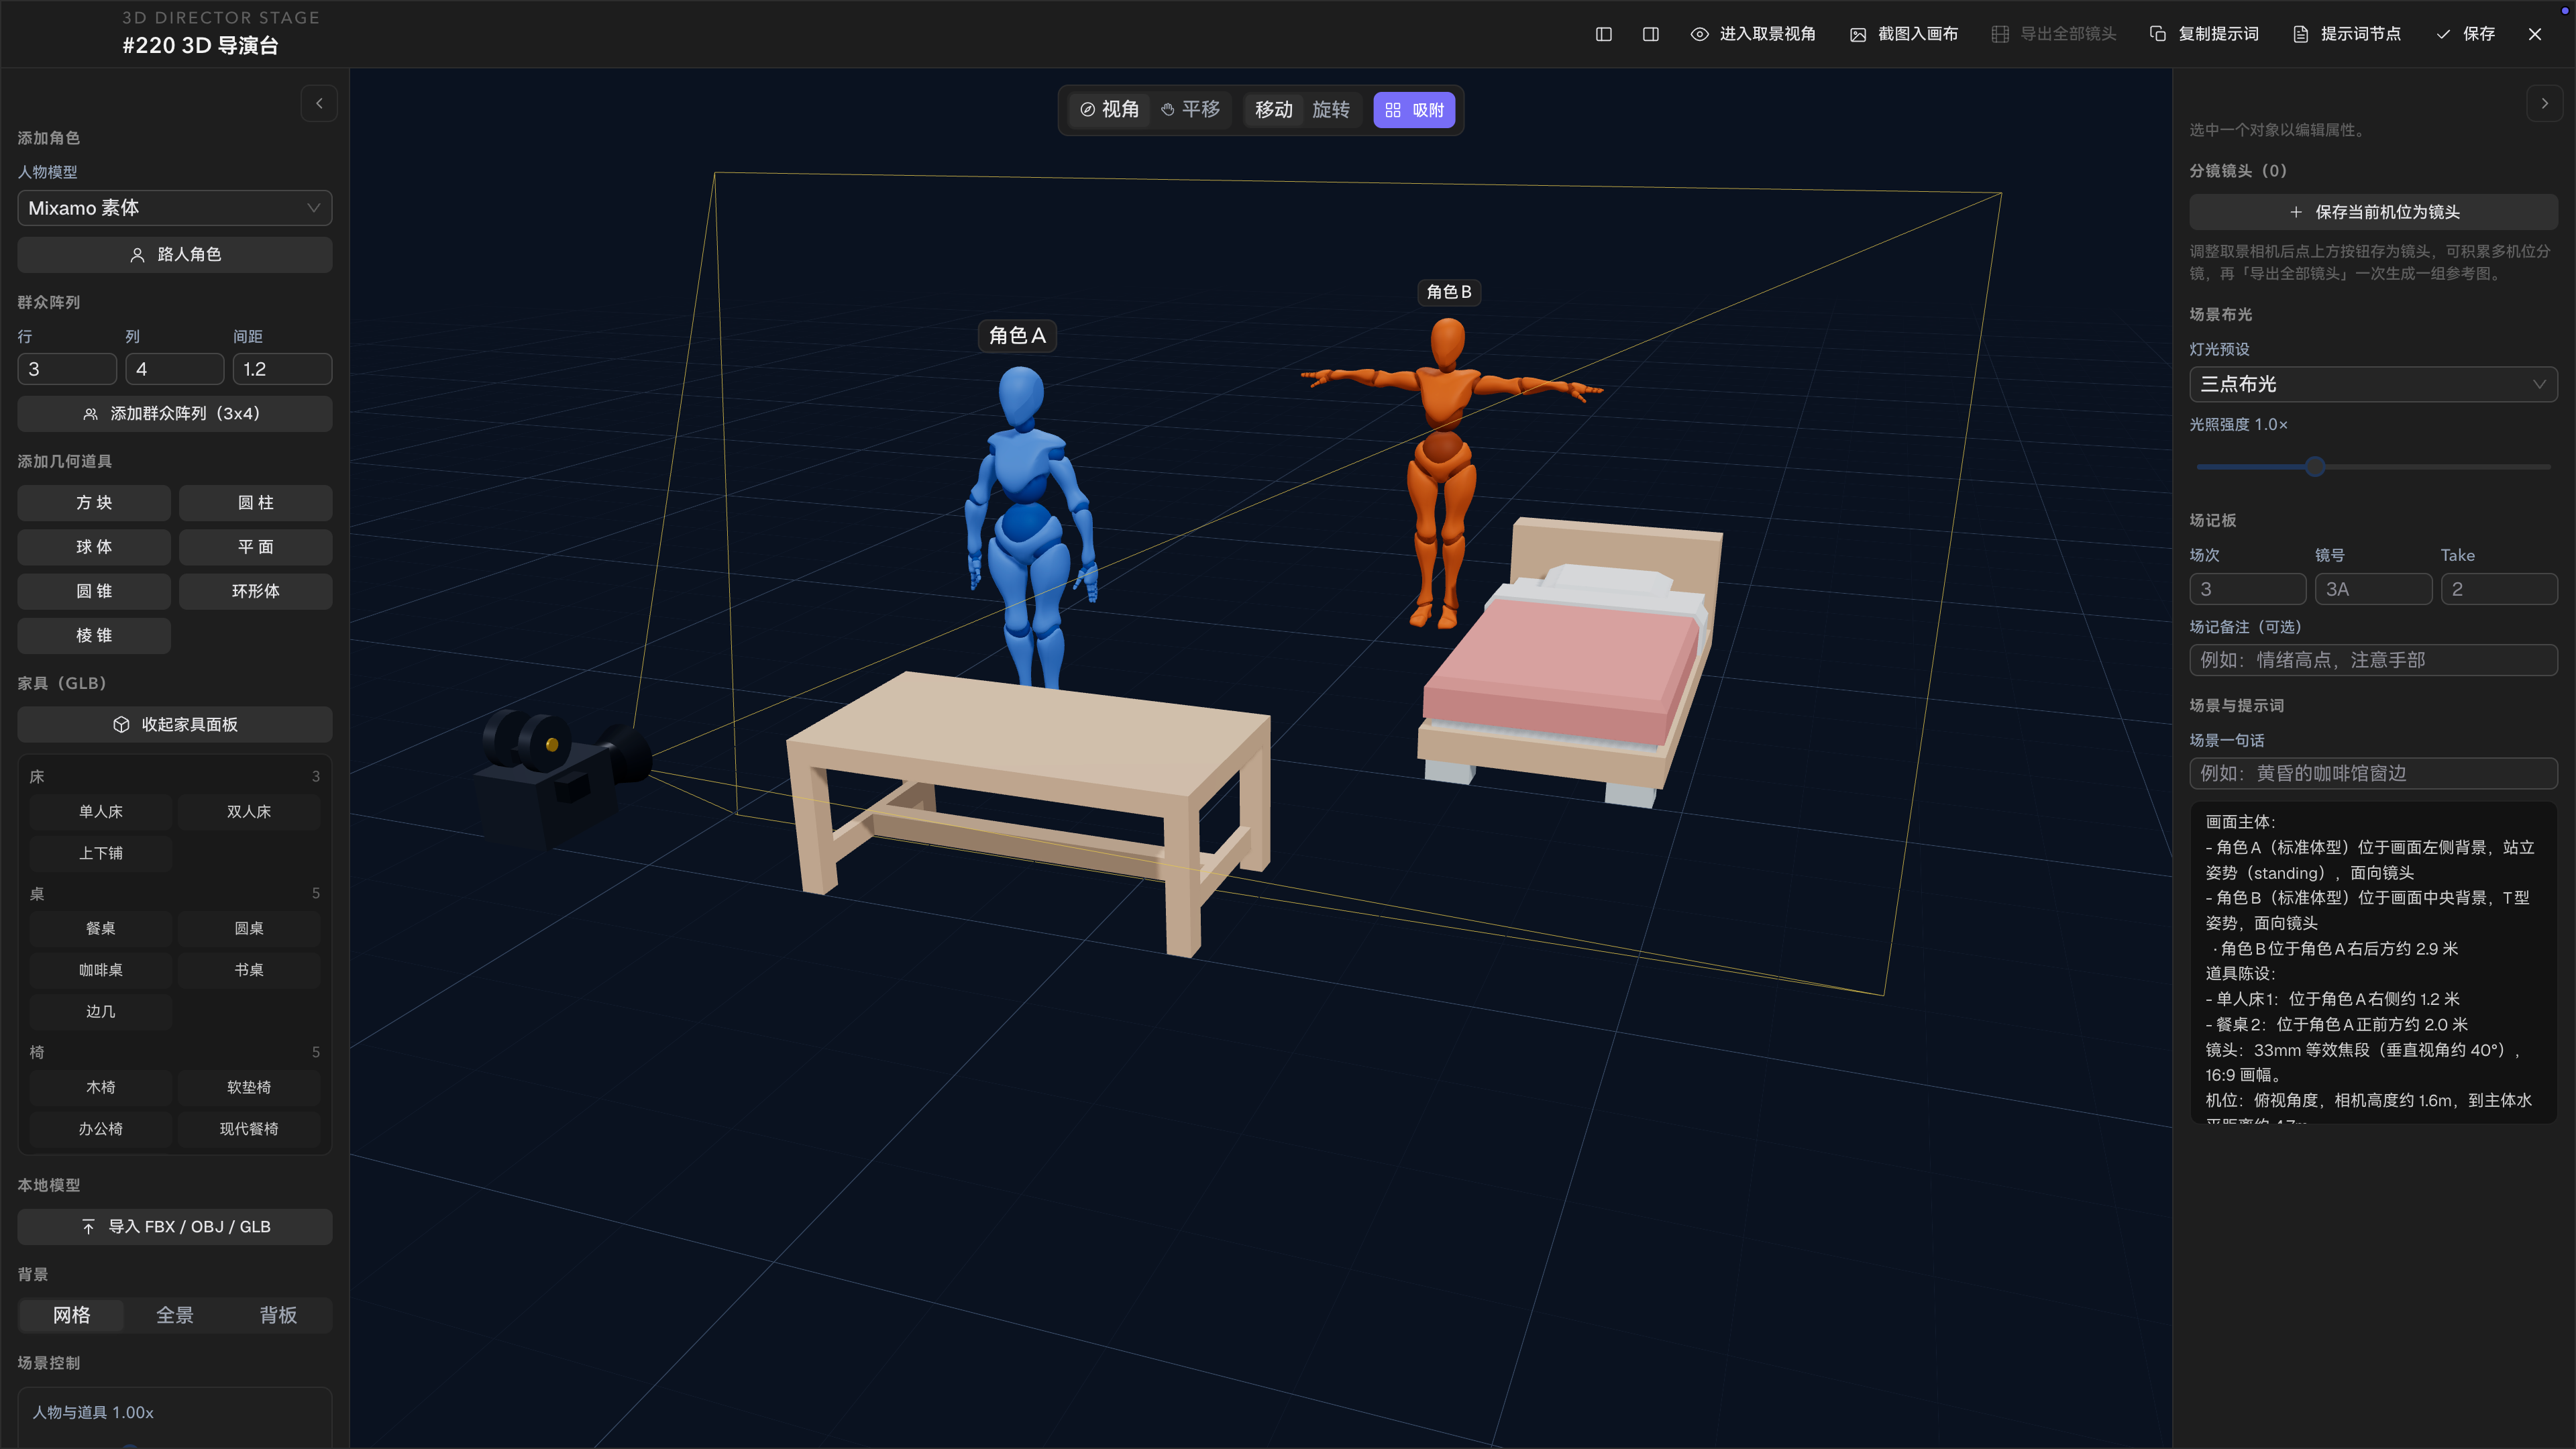This screenshot has width=2576, height=1449.
Task: Collapse the left panel with chevron
Action: point(319,103)
